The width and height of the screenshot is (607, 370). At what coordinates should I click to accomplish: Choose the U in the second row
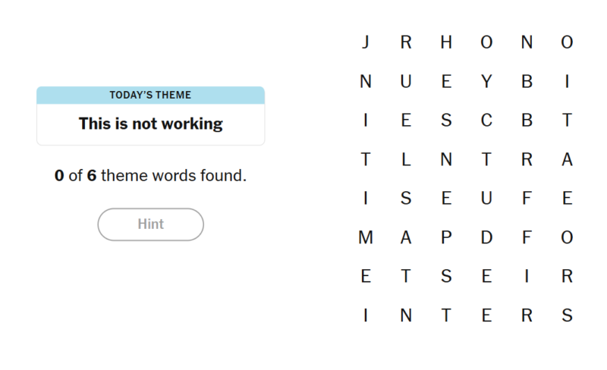click(406, 82)
